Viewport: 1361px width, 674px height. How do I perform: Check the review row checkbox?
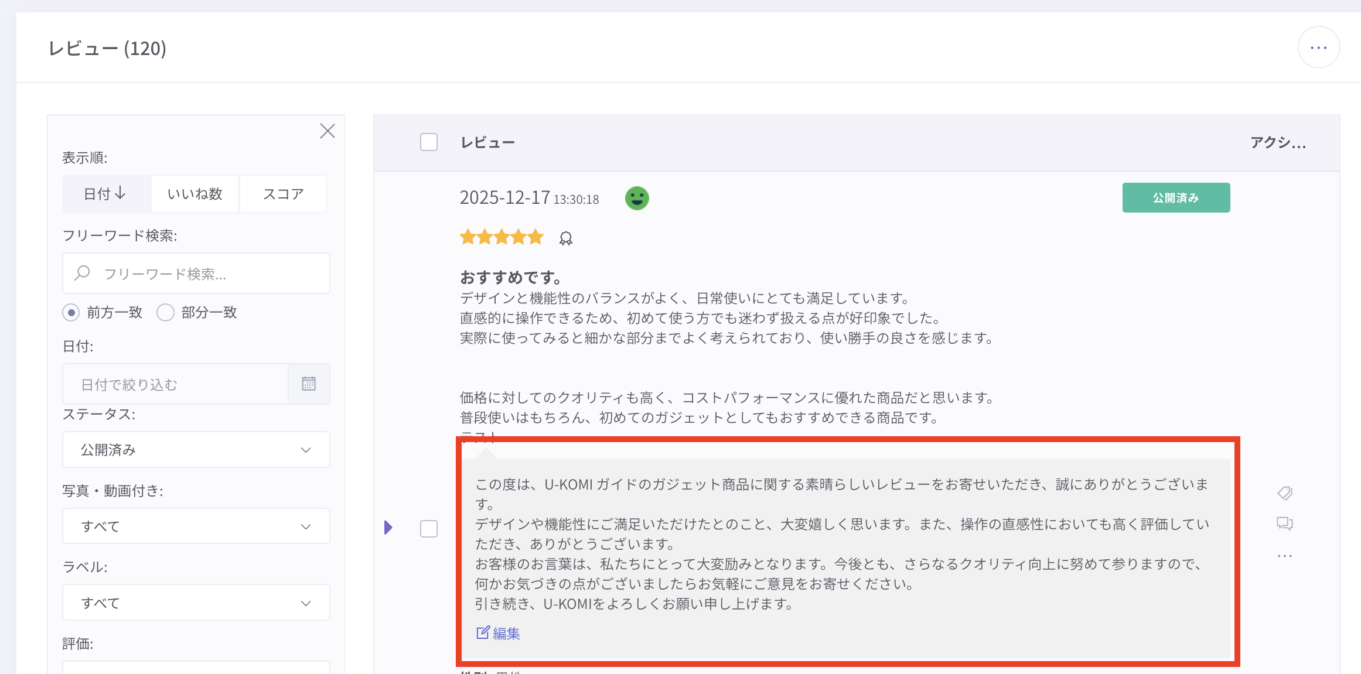click(x=429, y=529)
